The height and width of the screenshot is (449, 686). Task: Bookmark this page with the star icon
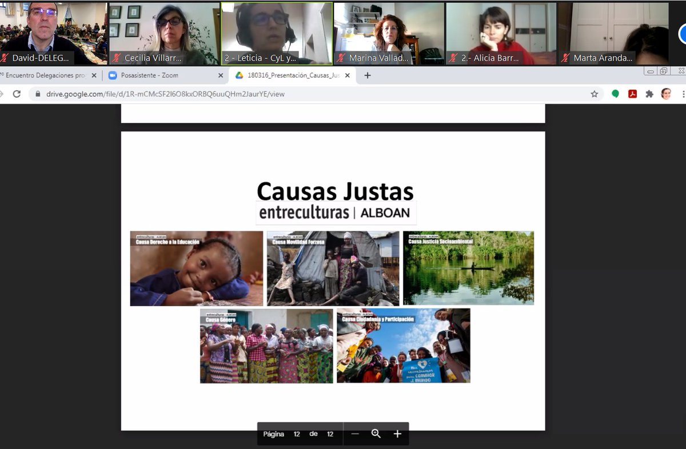tap(595, 94)
